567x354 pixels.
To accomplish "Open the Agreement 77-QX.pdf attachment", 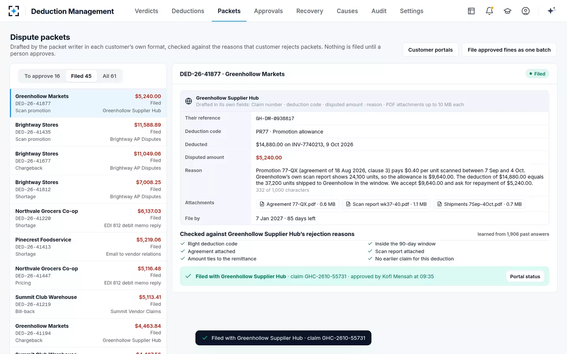I will coord(298,204).
